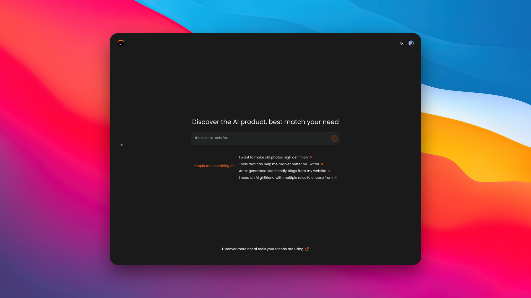Click the app logo in the top-left corner
Screen dimensions: 531x298
tap(121, 43)
